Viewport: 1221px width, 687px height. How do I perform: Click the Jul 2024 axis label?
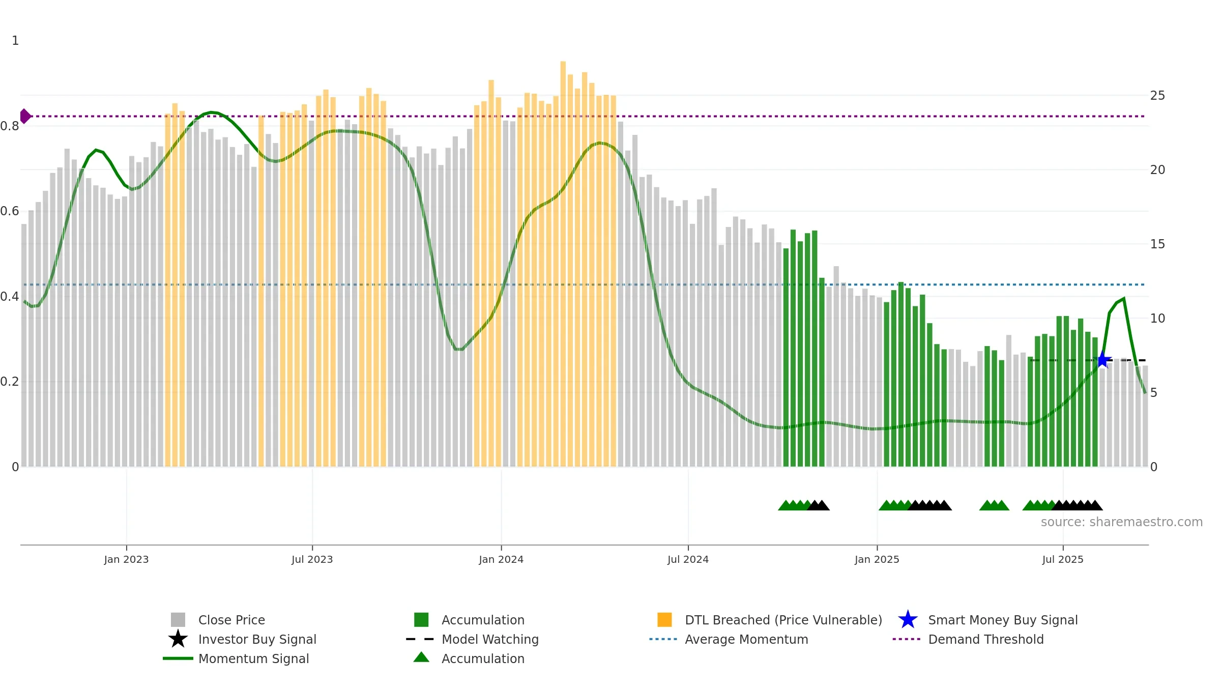coord(688,560)
